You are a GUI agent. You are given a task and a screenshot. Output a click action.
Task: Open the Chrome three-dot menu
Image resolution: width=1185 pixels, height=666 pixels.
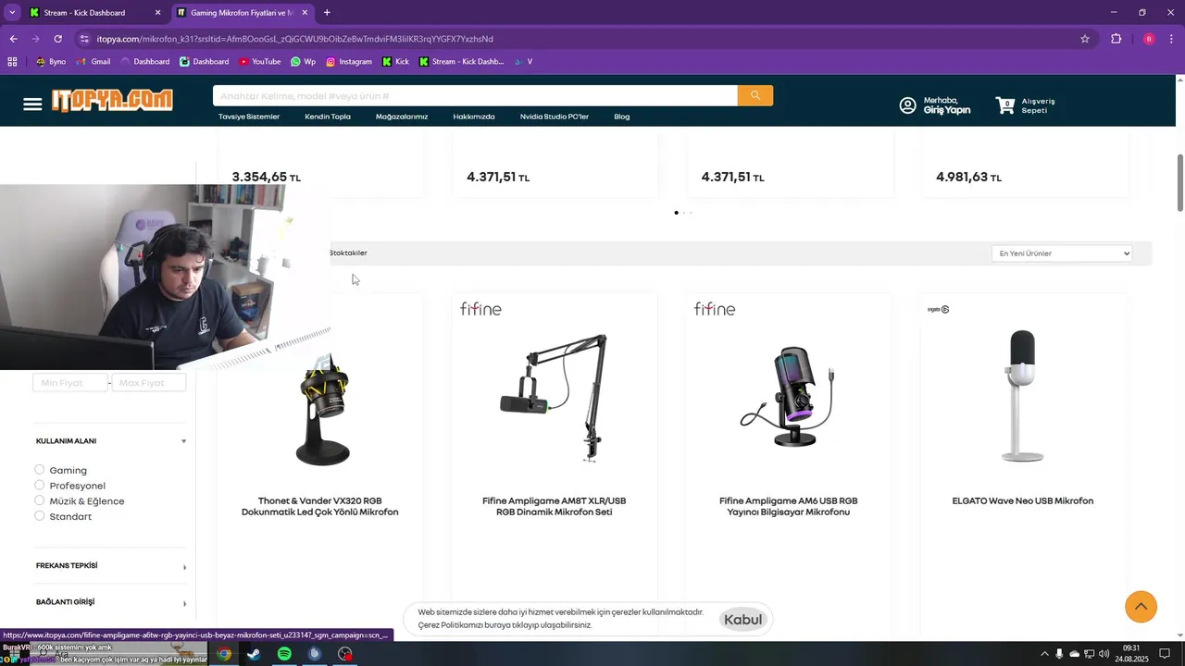point(1171,39)
